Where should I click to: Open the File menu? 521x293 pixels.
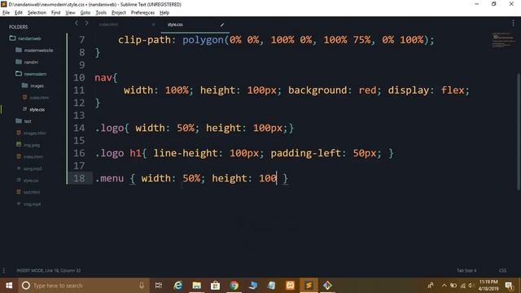tap(6, 13)
